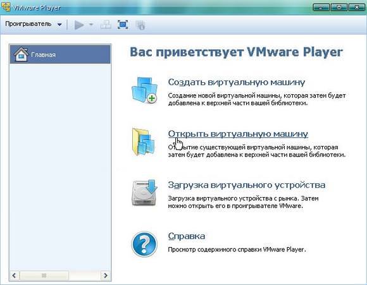Enter full screen mode from the toolbar
This screenshot has height=285, width=367.
[x=123, y=25]
